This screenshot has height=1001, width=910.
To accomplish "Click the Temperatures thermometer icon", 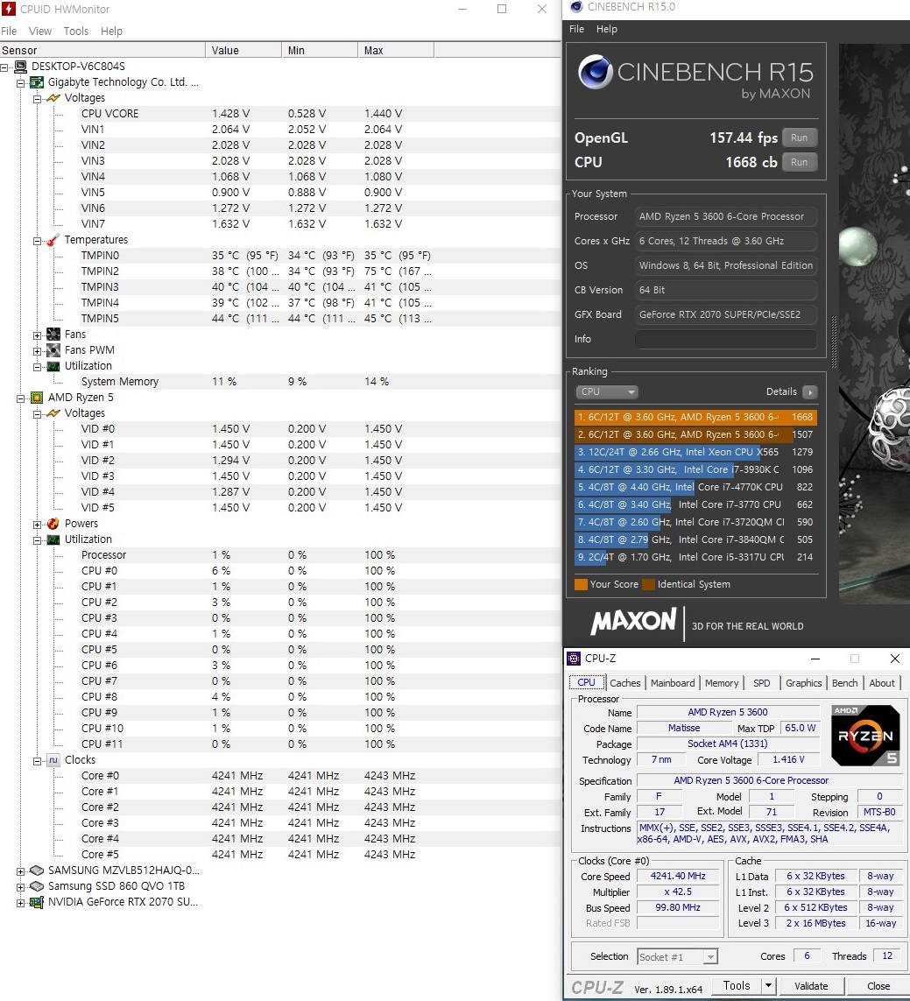I will click(53, 239).
